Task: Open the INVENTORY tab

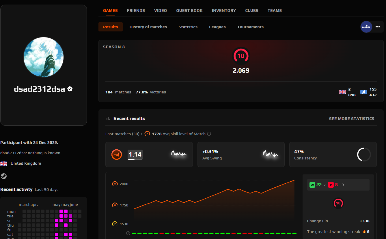Action: tap(224, 10)
